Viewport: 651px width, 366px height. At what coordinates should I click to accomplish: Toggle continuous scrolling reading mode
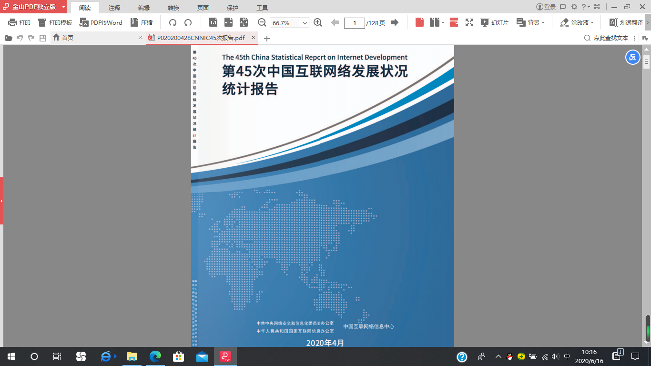[454, 23]
